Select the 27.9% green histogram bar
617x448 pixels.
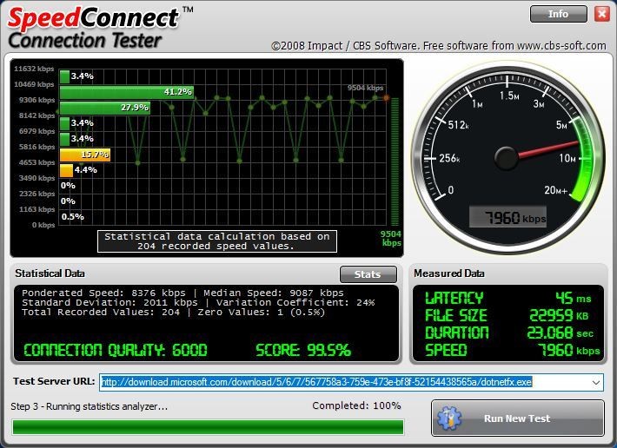coord(105,108)
